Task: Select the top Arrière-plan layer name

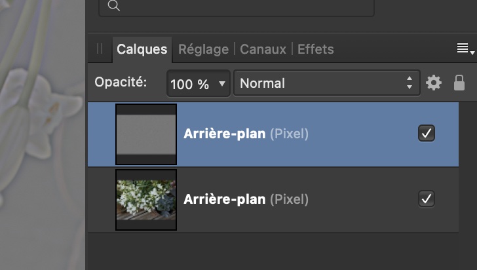Action: (x=225, y=134)
